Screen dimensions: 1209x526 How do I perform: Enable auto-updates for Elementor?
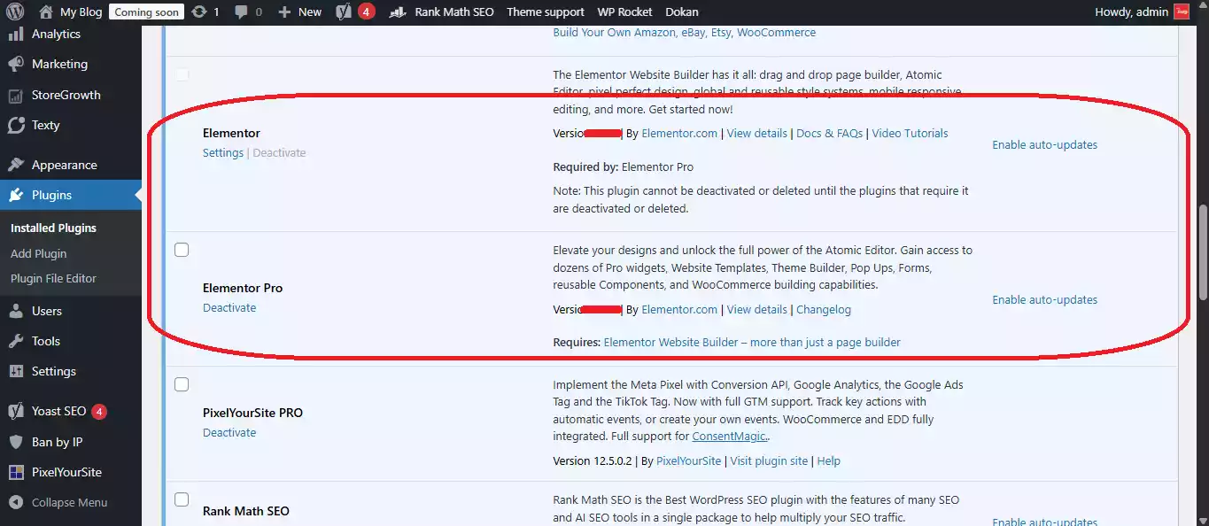pyautogui.click(x=1044, y=144)
